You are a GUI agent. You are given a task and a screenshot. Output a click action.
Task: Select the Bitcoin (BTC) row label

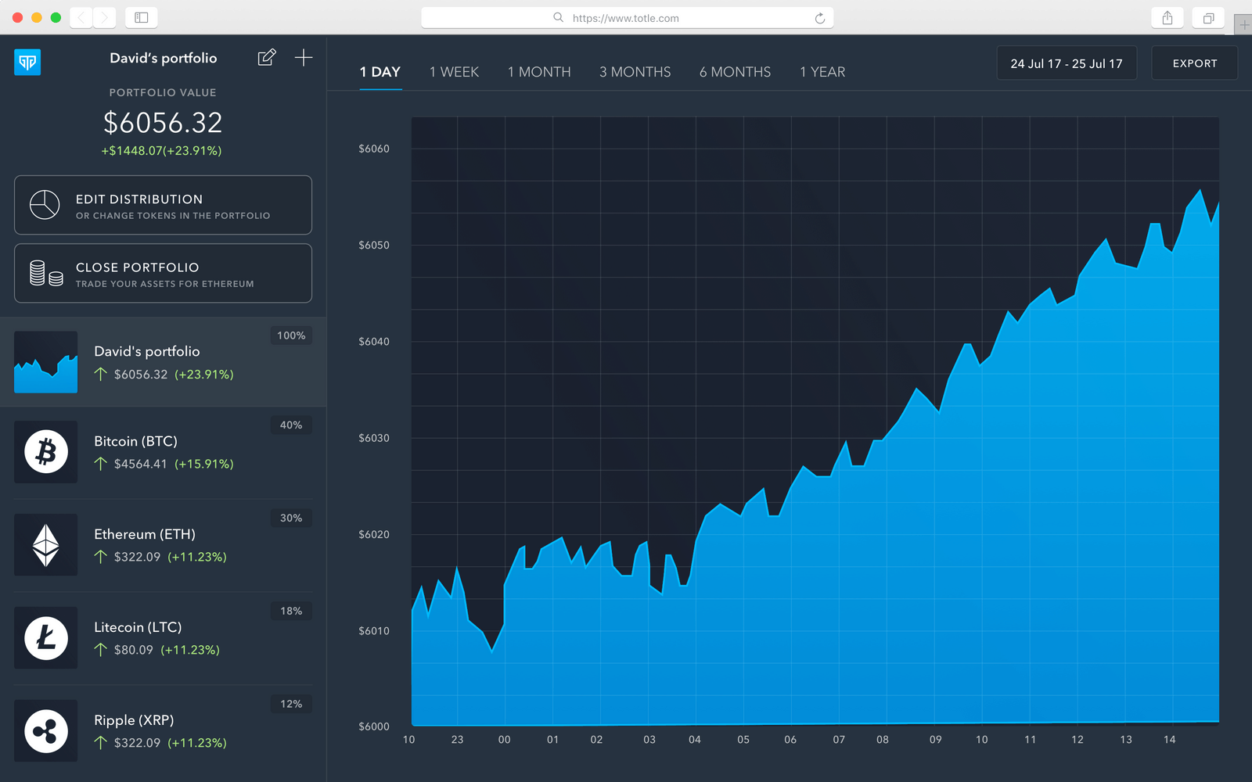[x=136, y=441]
